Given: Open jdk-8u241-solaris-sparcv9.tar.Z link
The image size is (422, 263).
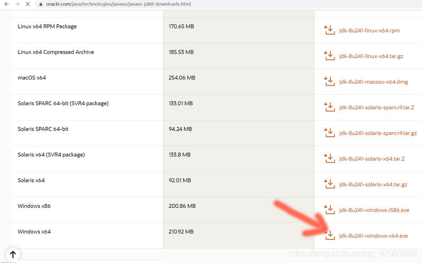Looking at the screenshot, I should click(x=377, y=108).
